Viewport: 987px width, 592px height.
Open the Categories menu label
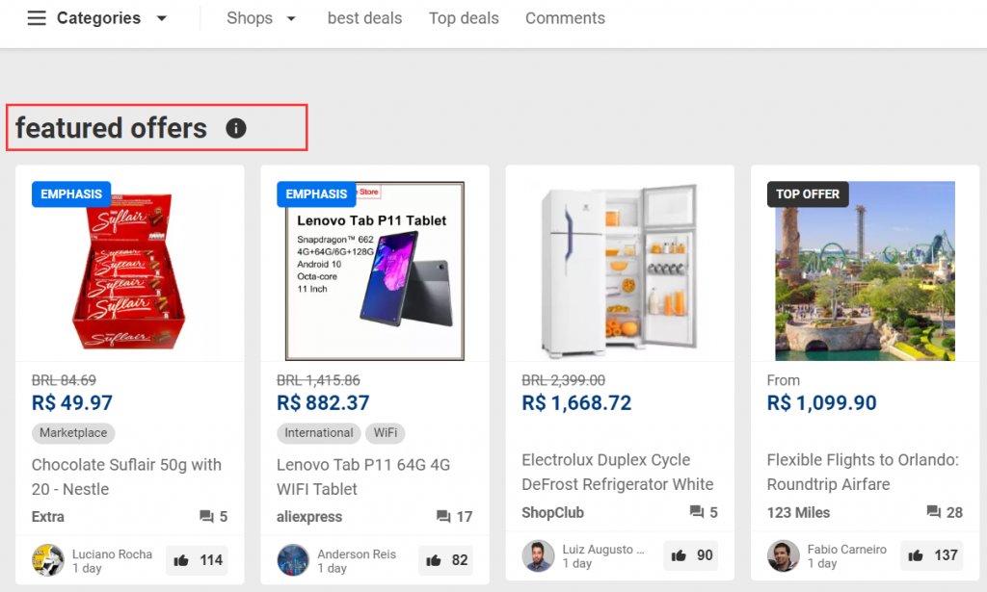click(x=99, y=18)
